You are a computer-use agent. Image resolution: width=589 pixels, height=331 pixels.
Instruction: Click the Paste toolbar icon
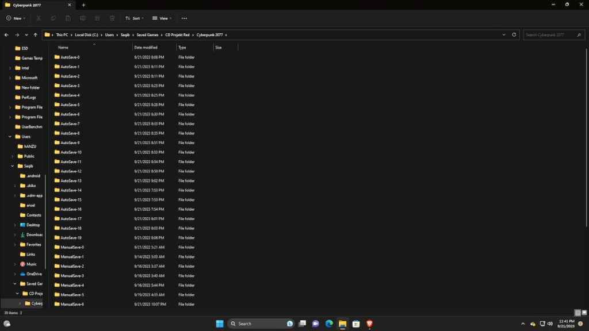coord(68,18)
